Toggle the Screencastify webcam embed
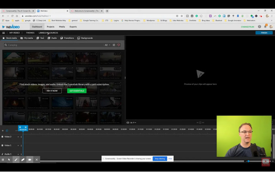The image size is (275, 172). click(x=30, y=160)
